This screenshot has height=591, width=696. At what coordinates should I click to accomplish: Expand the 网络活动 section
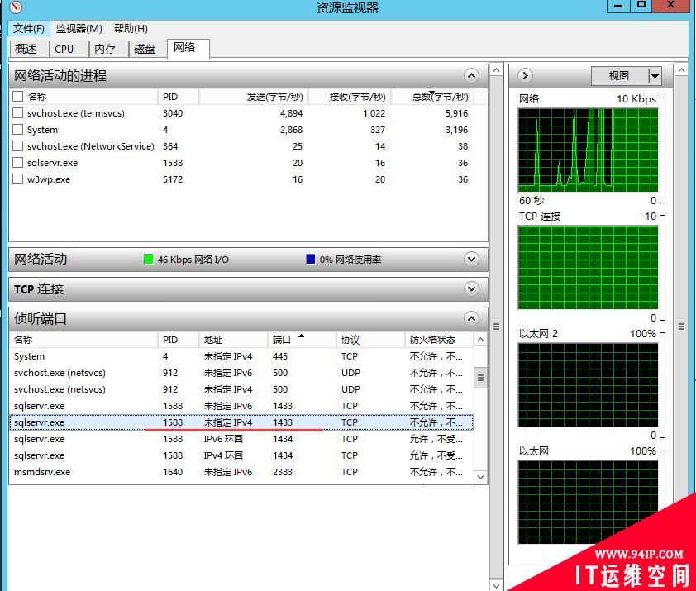point(471,260)
